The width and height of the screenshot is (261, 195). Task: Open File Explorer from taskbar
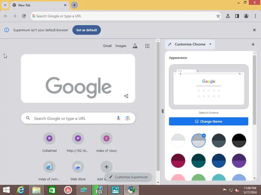coord(36,190)
